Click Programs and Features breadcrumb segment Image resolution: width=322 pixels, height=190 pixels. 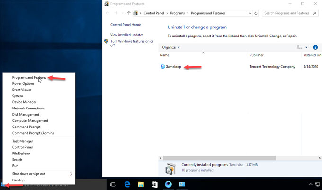click(208, 13)
